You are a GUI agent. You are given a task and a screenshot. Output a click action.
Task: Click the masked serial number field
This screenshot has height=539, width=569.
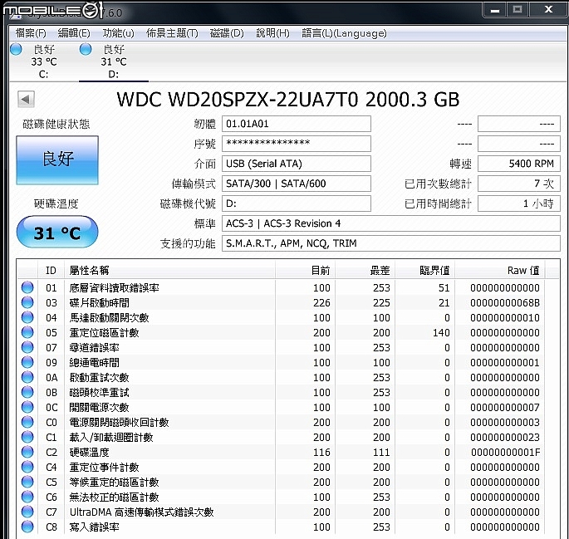[296, 144]
